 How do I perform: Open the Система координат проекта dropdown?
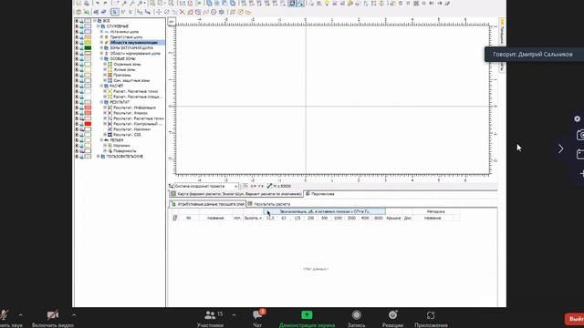tap(235, 186)
